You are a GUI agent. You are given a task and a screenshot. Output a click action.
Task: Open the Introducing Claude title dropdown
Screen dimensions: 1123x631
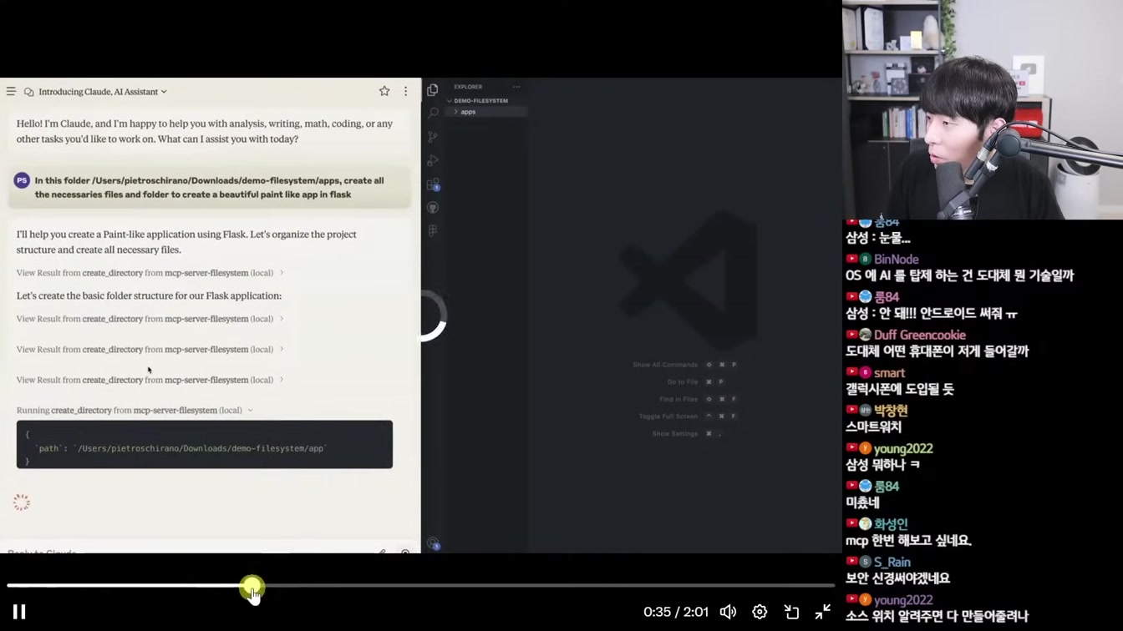(x=103, y=92)
